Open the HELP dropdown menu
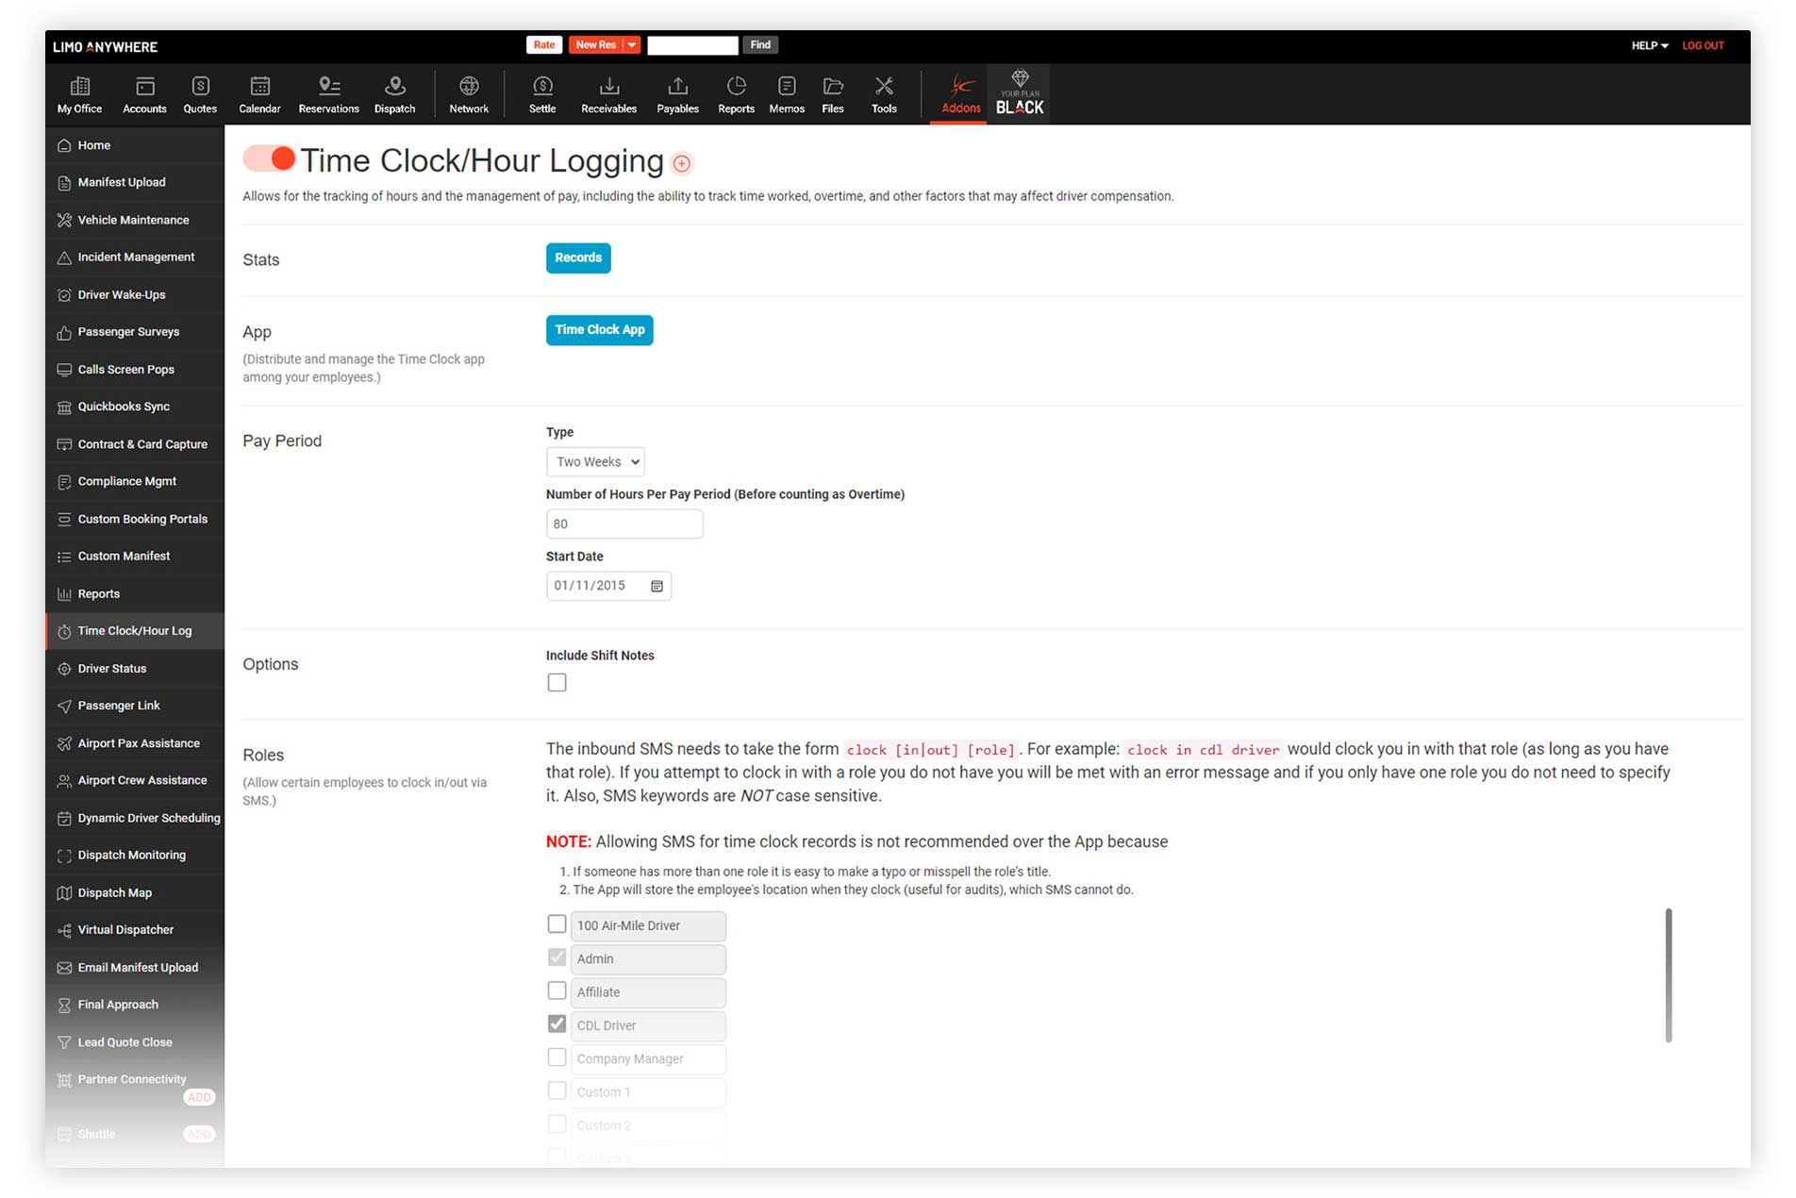The width and height of the screenshot is (1796, 1198). [x=1650, y=45]
